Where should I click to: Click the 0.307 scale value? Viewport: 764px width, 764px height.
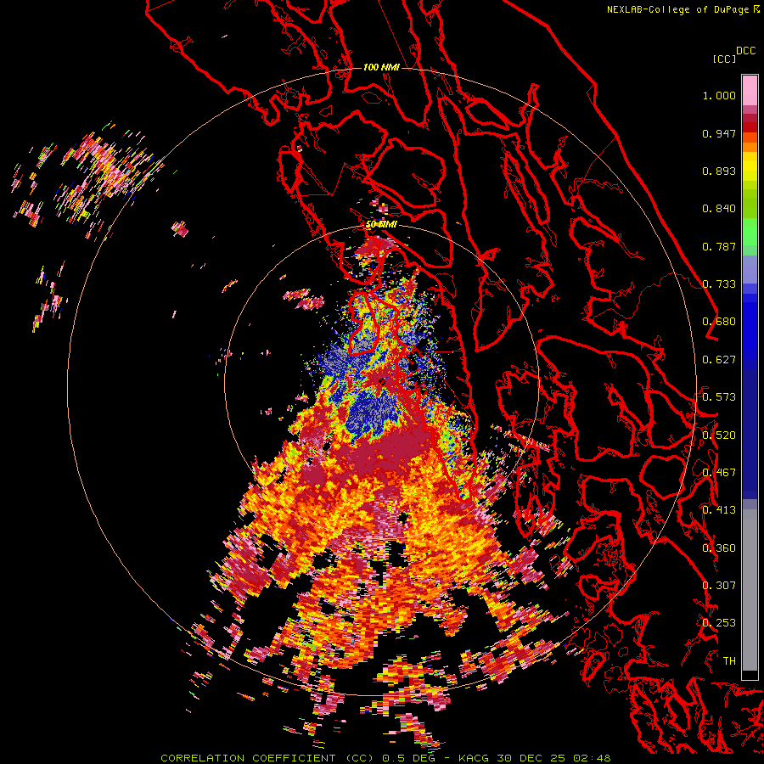tap(719, 586)
